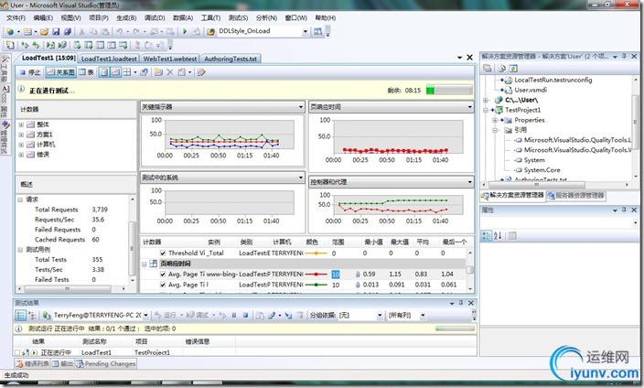Select System.Core reference
The image size is (644, 388).
pos(542,170)
